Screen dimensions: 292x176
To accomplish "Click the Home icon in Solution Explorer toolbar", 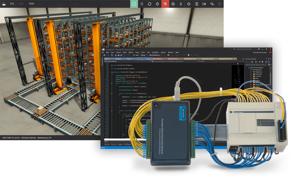I will tap(252, 62).
